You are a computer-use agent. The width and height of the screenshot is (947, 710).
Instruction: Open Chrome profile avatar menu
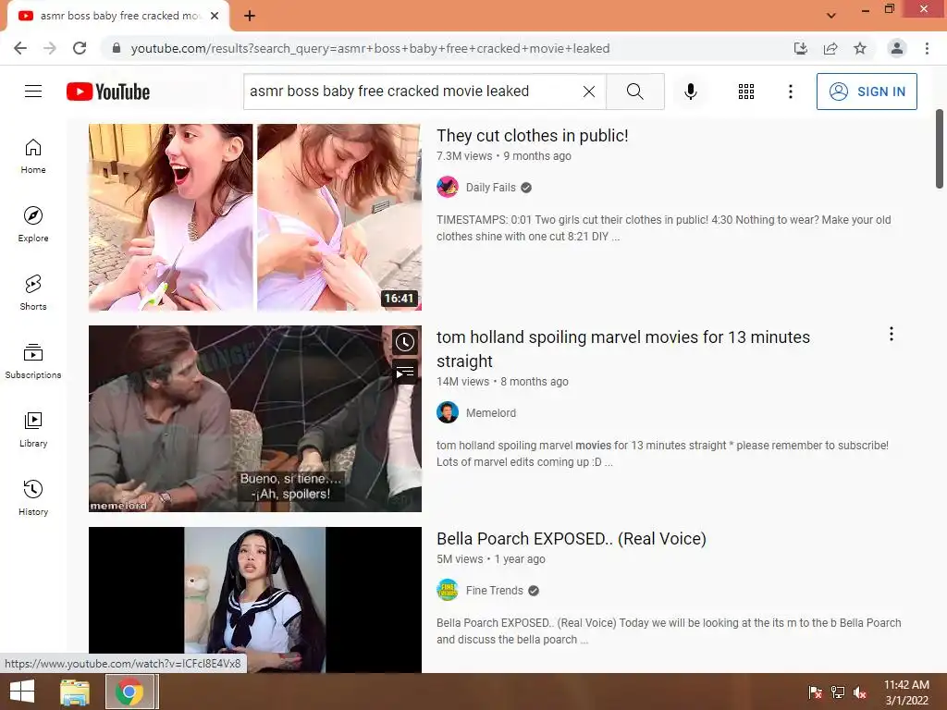click(x=897, y=48)
